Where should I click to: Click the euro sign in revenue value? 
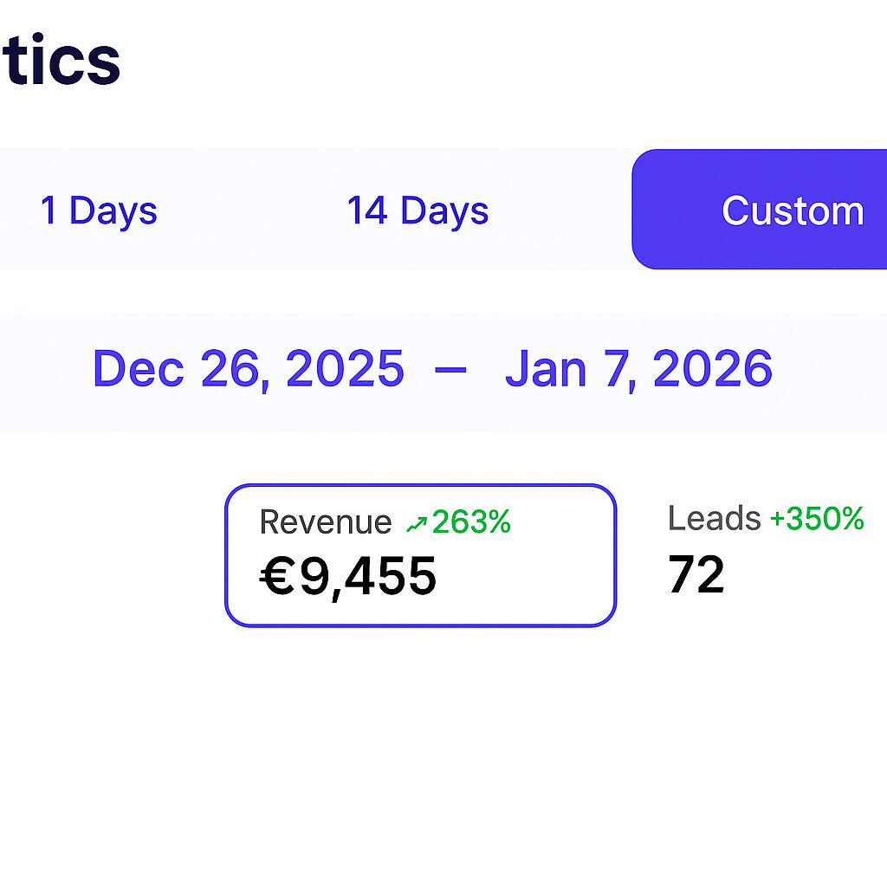pyautogui.click(x=278, y=577)
